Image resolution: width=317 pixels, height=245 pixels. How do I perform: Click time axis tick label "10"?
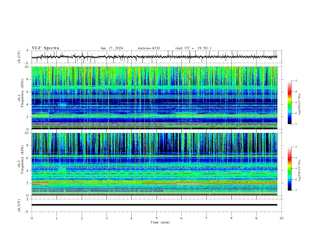coord(281,218)
